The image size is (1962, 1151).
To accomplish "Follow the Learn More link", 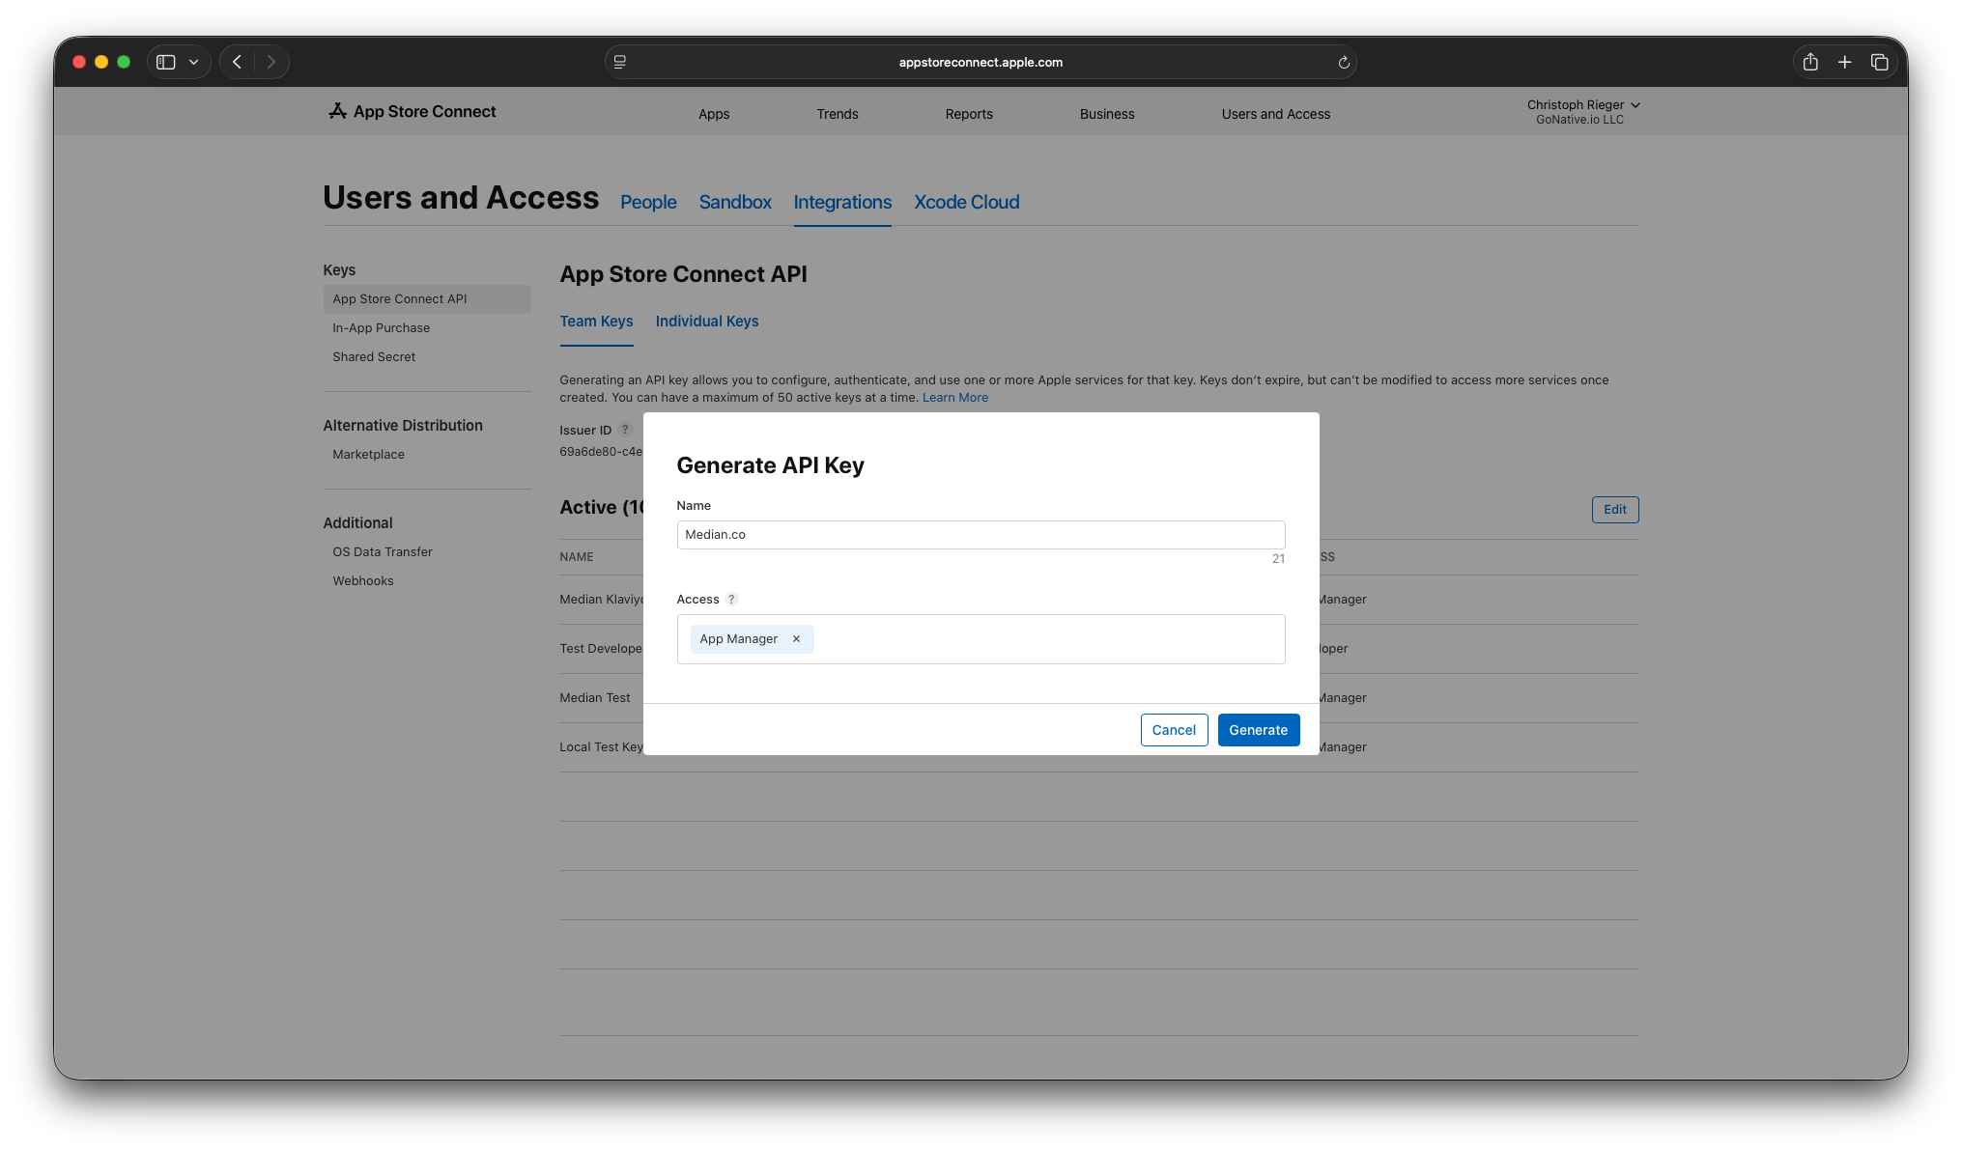I will coord(954,398).
